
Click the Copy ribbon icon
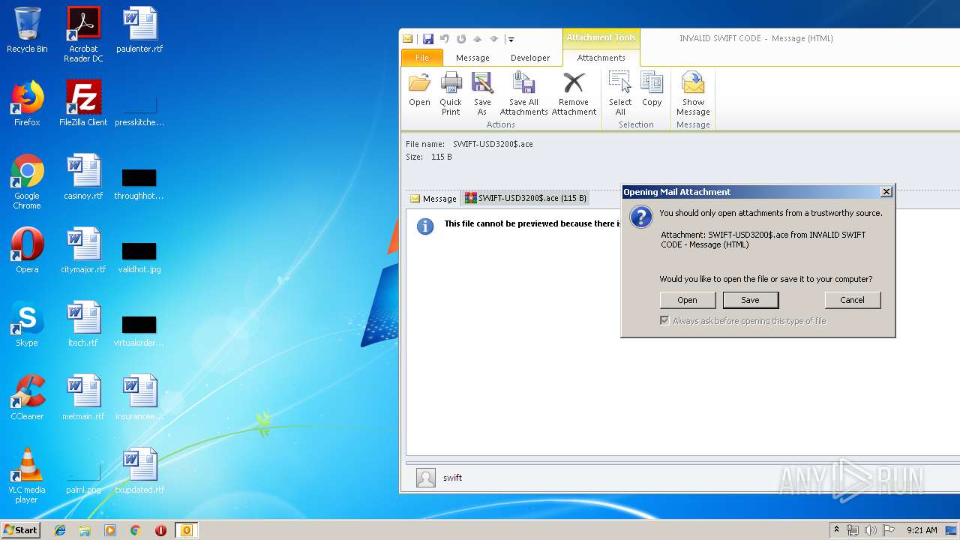[x=652, y=90]
